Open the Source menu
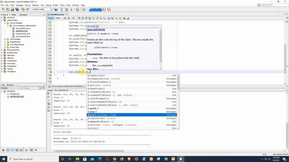The height and width of the screenshot is (162, 289). point(28,5)
